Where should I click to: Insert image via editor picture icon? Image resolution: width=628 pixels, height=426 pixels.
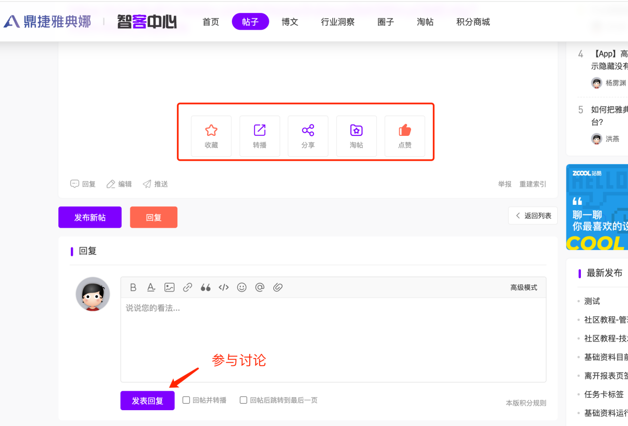click(169, 288)
